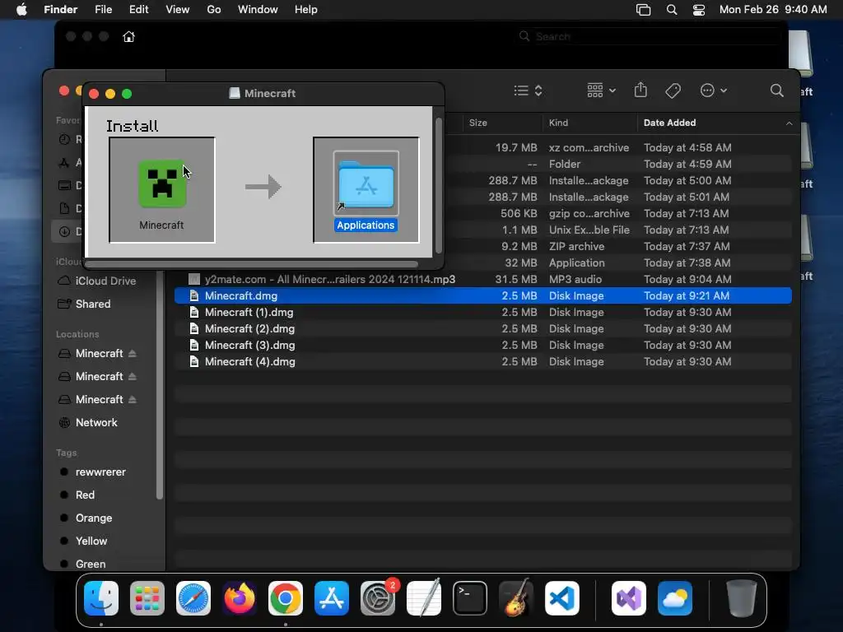Open Google Chrome from the Dock
843x632 pixels.
pyautogui.click(x=286, y=598)
